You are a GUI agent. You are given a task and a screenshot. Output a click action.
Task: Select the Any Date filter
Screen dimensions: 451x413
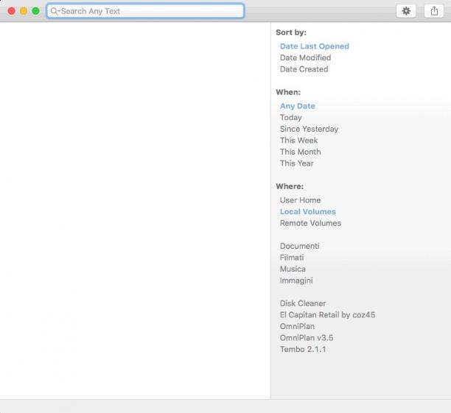(298, 106)
